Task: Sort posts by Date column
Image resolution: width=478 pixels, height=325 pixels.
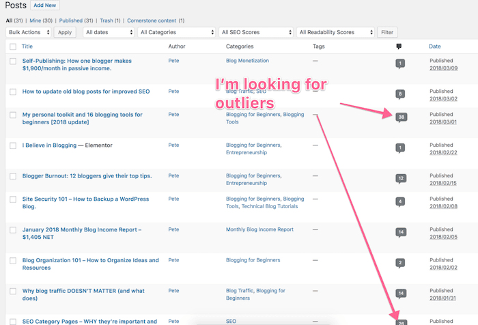Action: pos(435,46)
